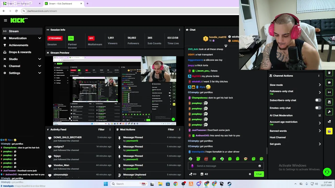Click the browser address bar
The width and height of the screenshot is (335, 188).
(x=128, y=11)
